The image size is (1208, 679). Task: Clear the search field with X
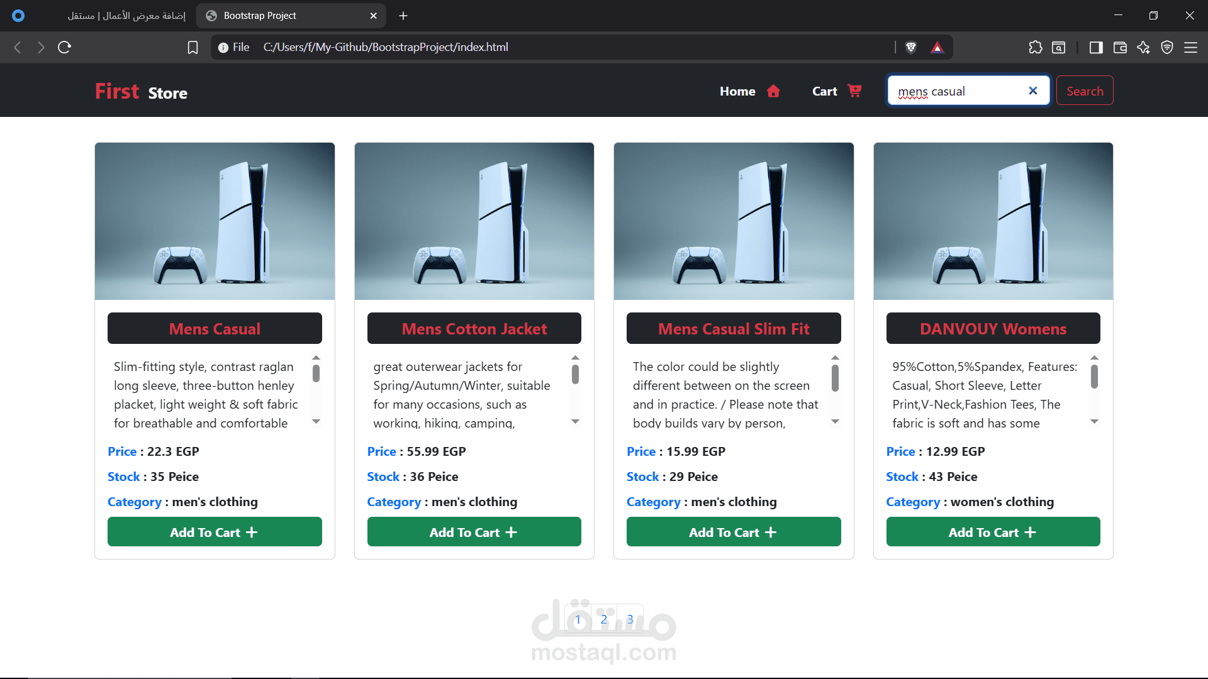coord(1032,91)
